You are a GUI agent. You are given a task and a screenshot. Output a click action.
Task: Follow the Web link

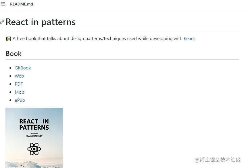coord(19,76)
